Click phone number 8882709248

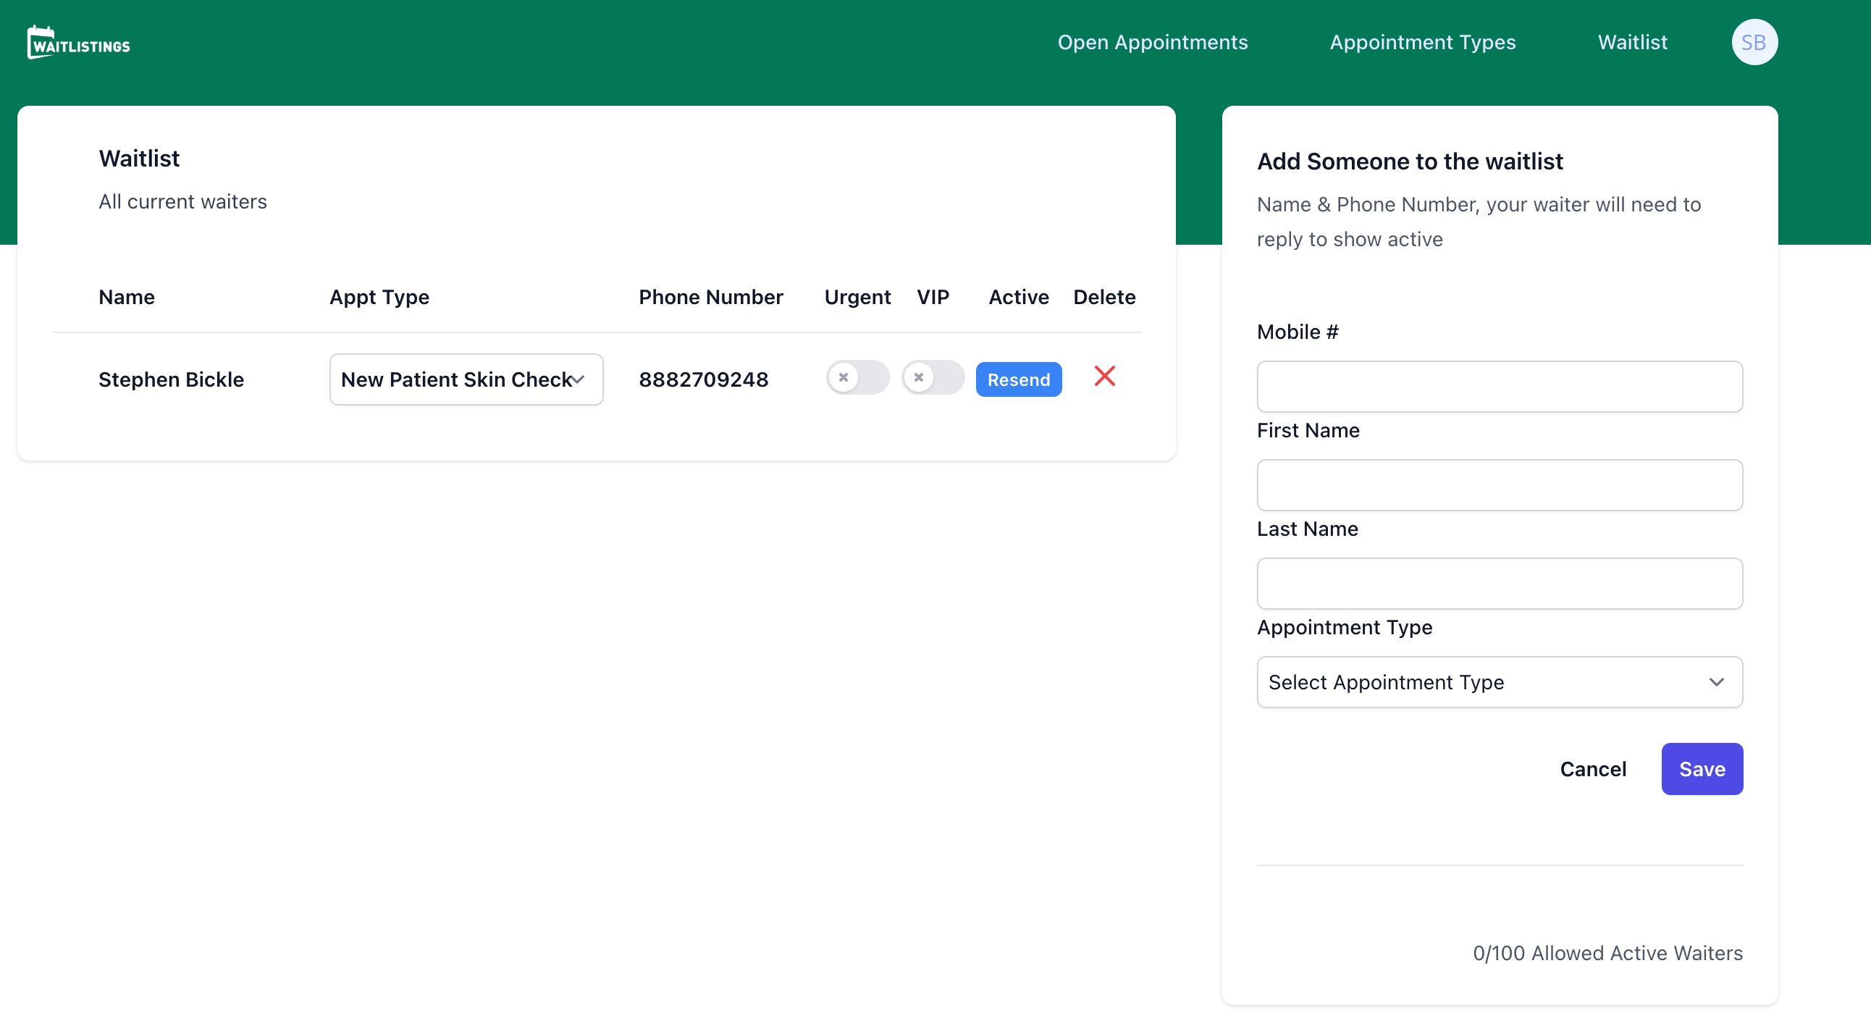point(702,379)
